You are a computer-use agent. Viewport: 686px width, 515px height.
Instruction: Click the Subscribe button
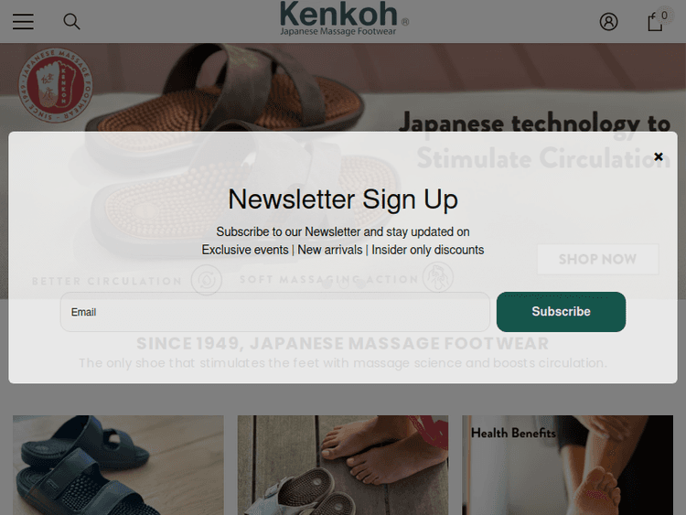(561, 312)
